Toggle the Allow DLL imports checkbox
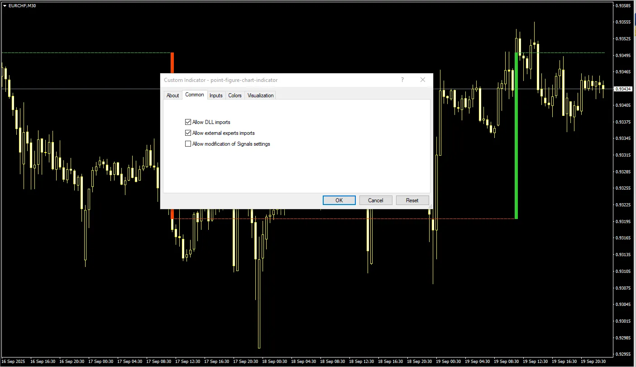Image resolution: width=636 pixels, height=367 pixels. pyautogui.click(x=188, y=122)
